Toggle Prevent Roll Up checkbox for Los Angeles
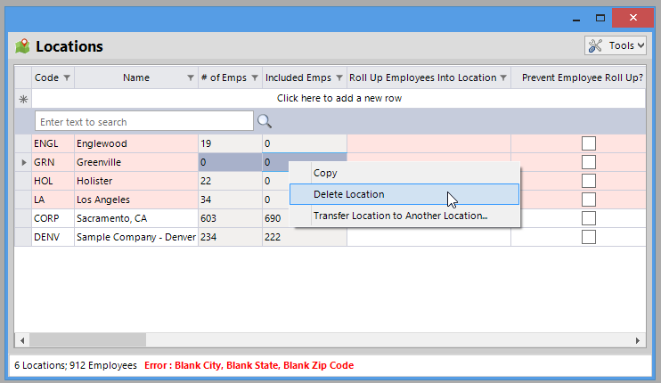Viewport: 661px width, 383px height. coord(589,200)
